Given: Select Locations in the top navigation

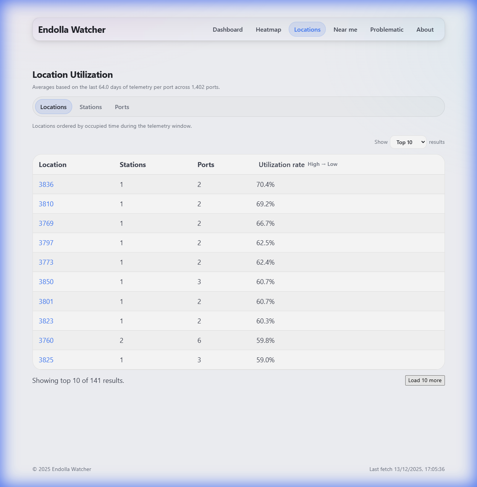Looking at the screenshot, I should click(307, 30).
